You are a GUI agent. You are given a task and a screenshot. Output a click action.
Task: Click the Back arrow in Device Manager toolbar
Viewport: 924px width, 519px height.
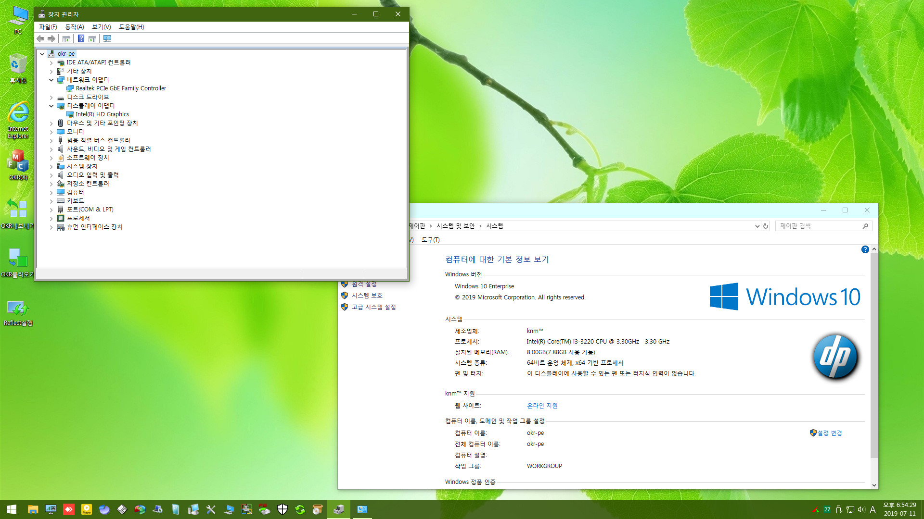[x=40, y=38]
